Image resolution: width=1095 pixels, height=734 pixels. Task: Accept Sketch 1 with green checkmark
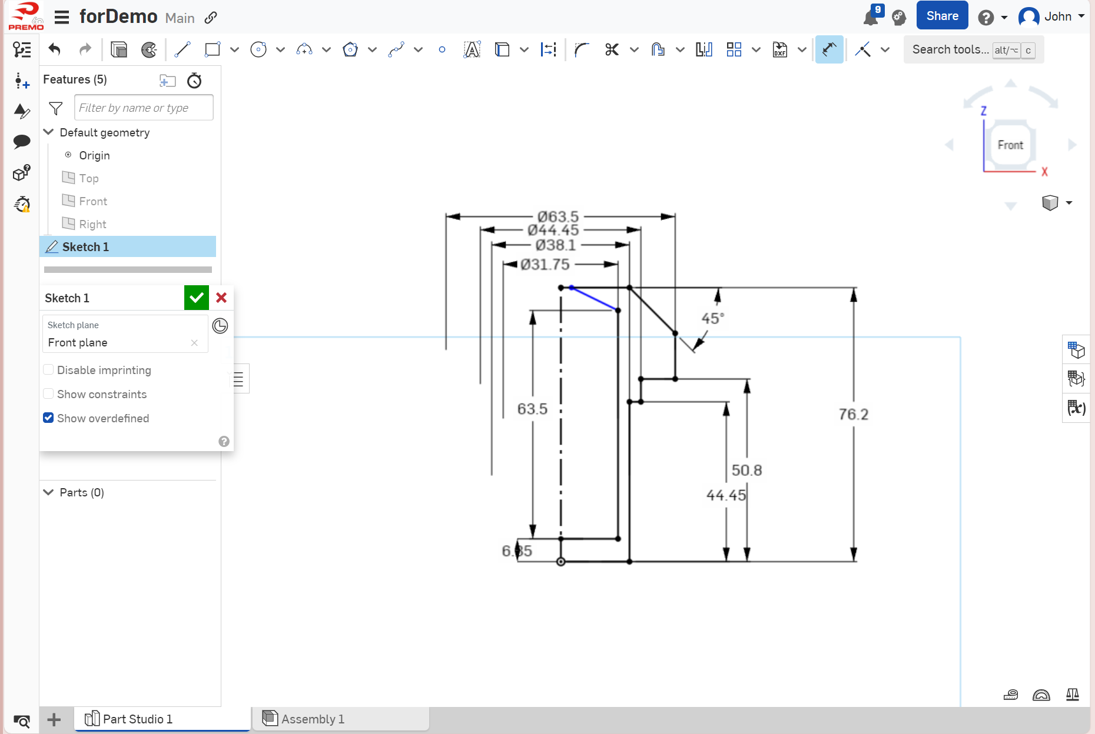click(197, 298)
